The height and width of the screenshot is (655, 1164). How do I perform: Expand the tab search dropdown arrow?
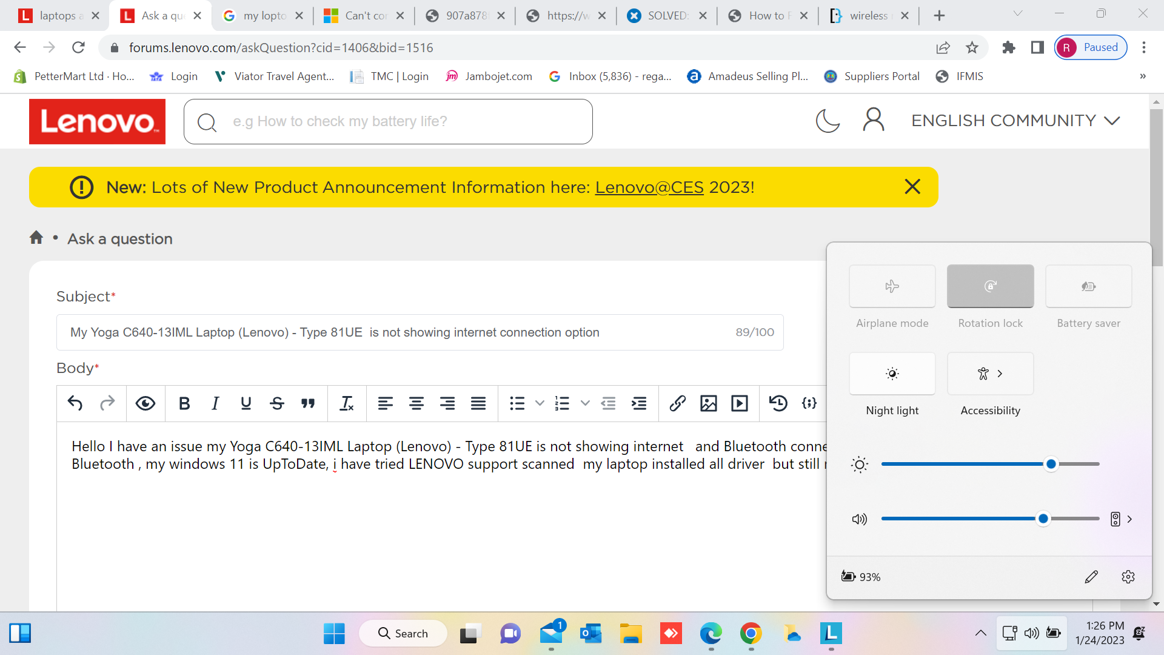pyautogui.click(x=1018, y=13)
